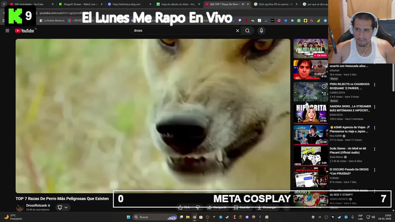Add PERU REJECTS video to queue

click(324, 94)
